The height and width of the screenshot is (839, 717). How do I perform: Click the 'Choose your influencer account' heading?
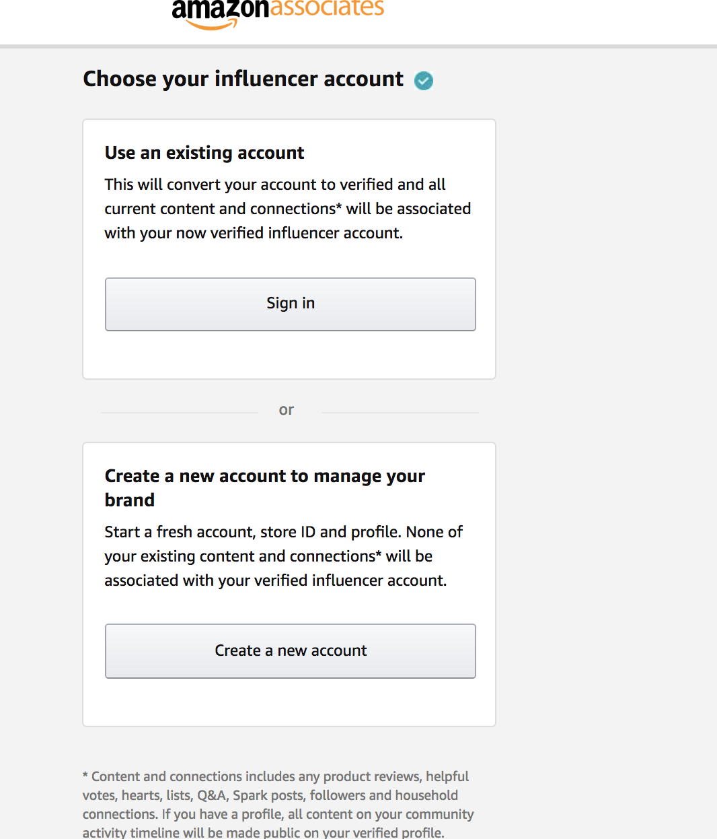click(243, 79)
